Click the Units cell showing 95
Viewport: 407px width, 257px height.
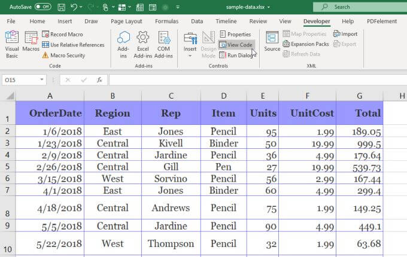[x=263, y=131]
